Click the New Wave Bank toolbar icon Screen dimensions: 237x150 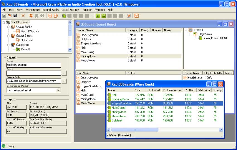click(x=50, y=16)
